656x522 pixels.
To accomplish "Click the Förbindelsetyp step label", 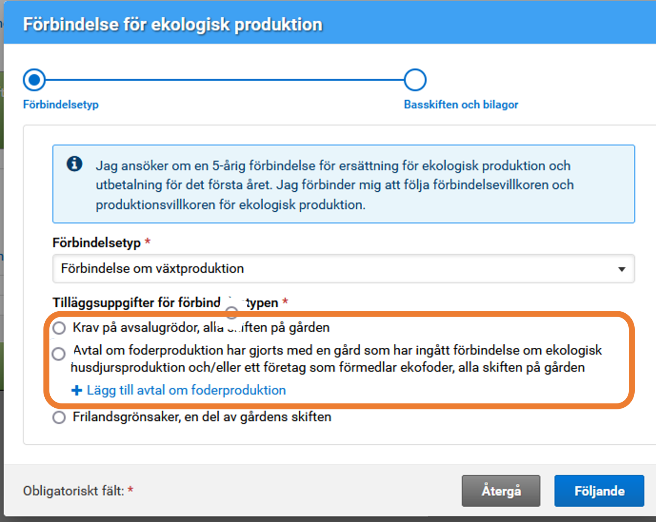I will click(60, 104).
